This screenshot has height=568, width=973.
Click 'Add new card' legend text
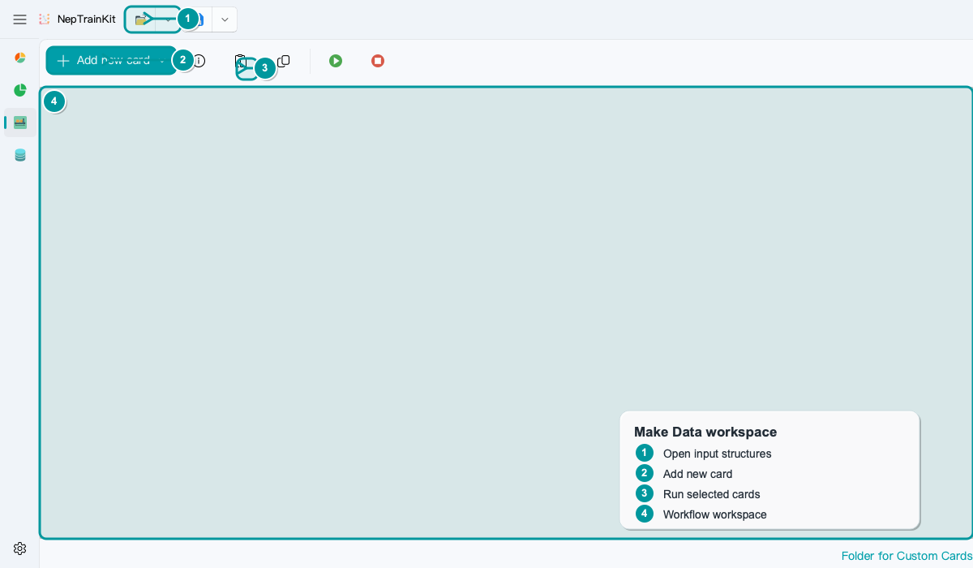click(x=698, y=474)
